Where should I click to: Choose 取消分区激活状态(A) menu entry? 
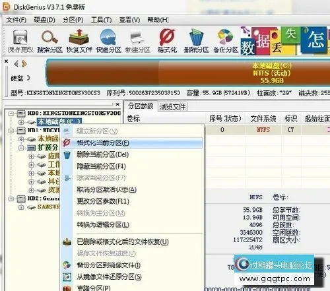pos(132,189)
